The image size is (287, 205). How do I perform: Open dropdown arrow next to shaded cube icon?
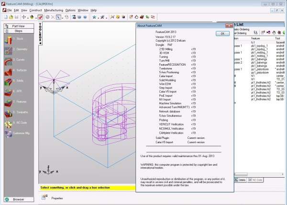pyautogui.click(x=36, y=18)
